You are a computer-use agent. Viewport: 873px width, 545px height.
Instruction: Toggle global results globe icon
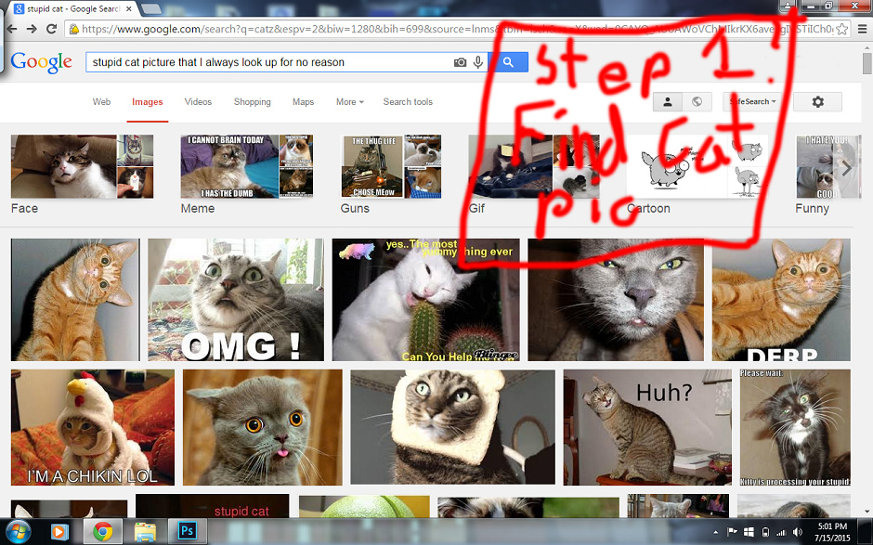[x=697, y=102]
